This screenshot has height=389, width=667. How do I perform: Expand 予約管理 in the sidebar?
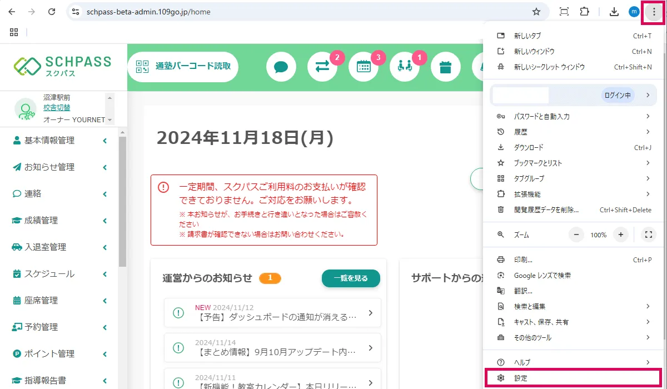click(x=59, y=327)
